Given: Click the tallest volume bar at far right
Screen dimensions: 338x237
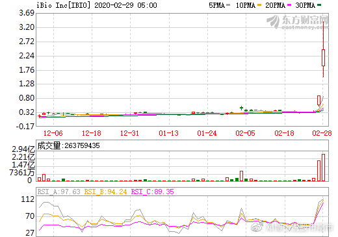Looking at the screenshot, I should (323, 168).
